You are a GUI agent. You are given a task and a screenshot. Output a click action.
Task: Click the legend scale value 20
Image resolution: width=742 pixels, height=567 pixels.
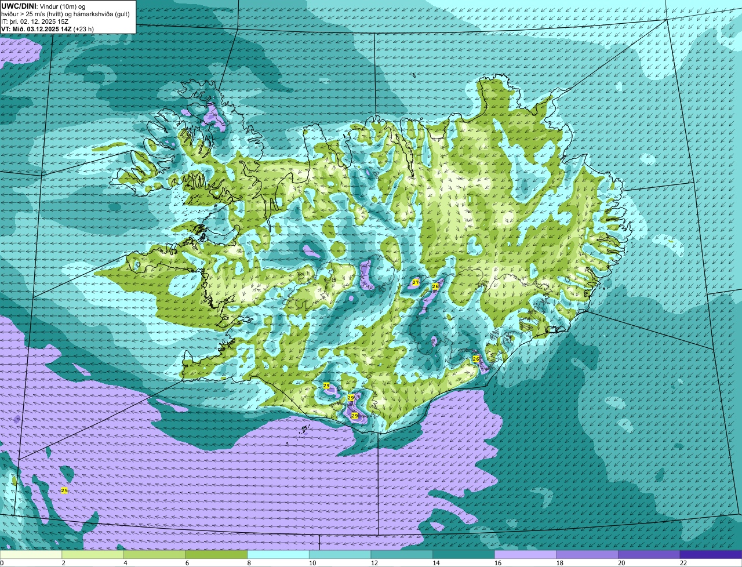pyautogui.click(x=621, y=563)
